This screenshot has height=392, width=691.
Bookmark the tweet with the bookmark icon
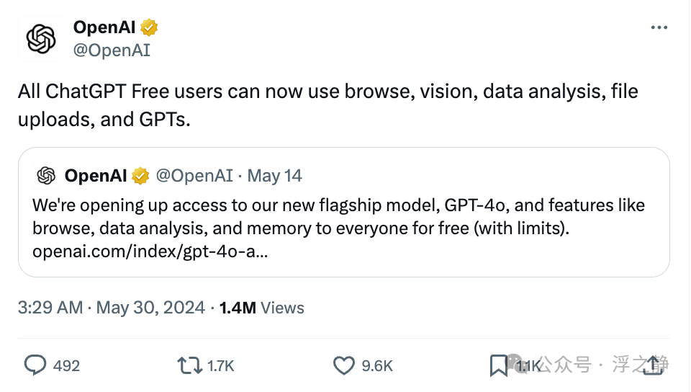coord(498,365)
